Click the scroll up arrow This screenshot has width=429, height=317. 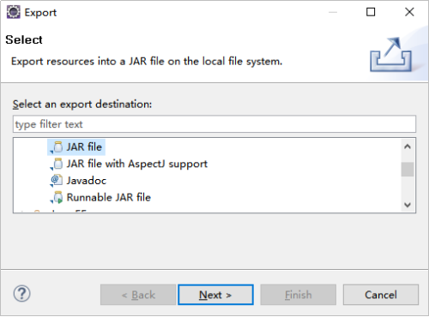[408, 147]
